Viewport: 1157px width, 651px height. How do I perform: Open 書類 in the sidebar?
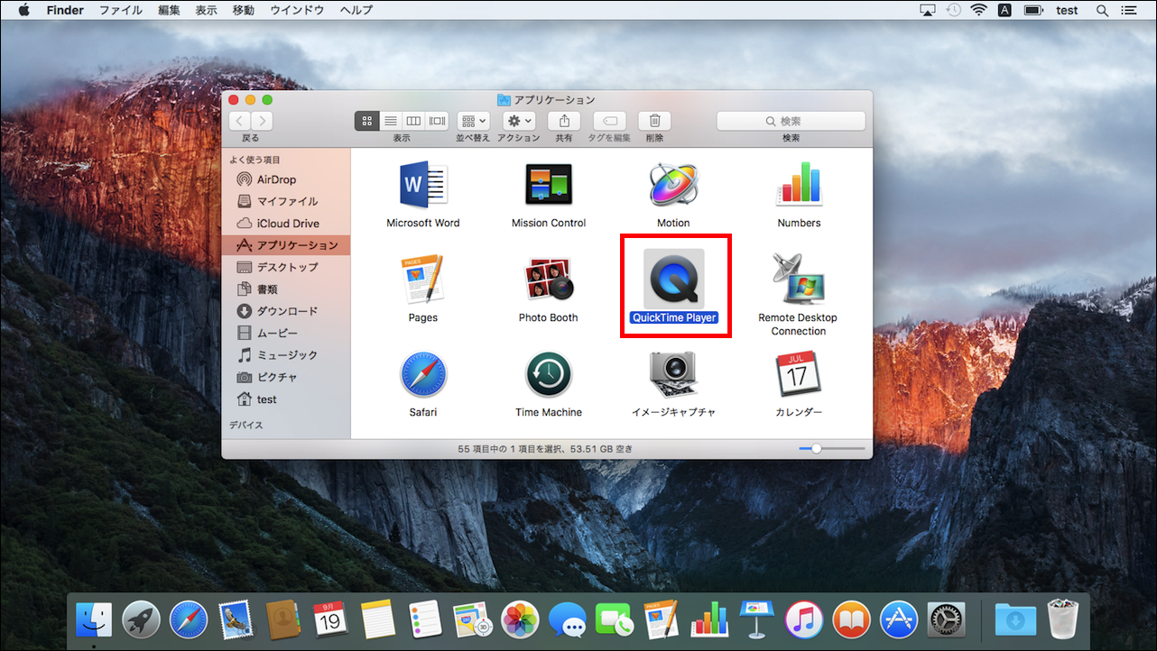(286, 289)
